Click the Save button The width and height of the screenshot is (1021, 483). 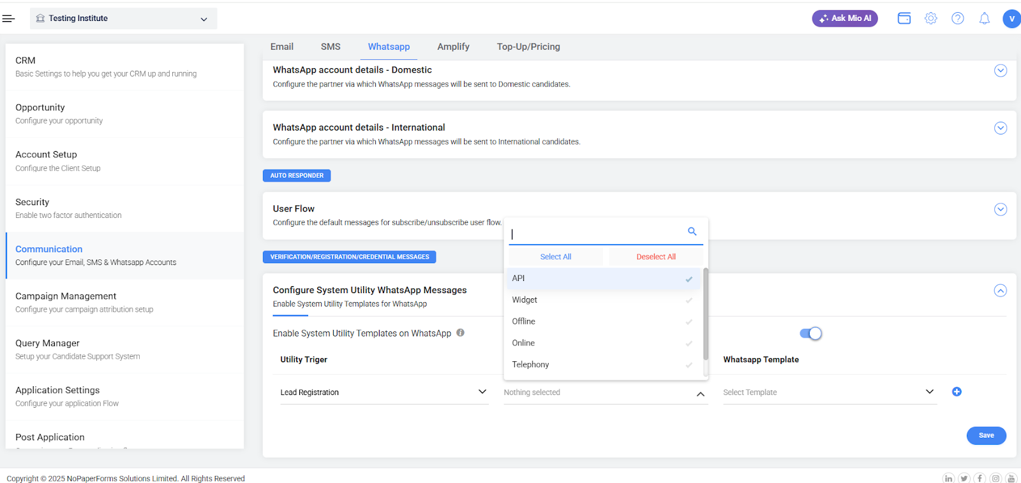(986, 435)
